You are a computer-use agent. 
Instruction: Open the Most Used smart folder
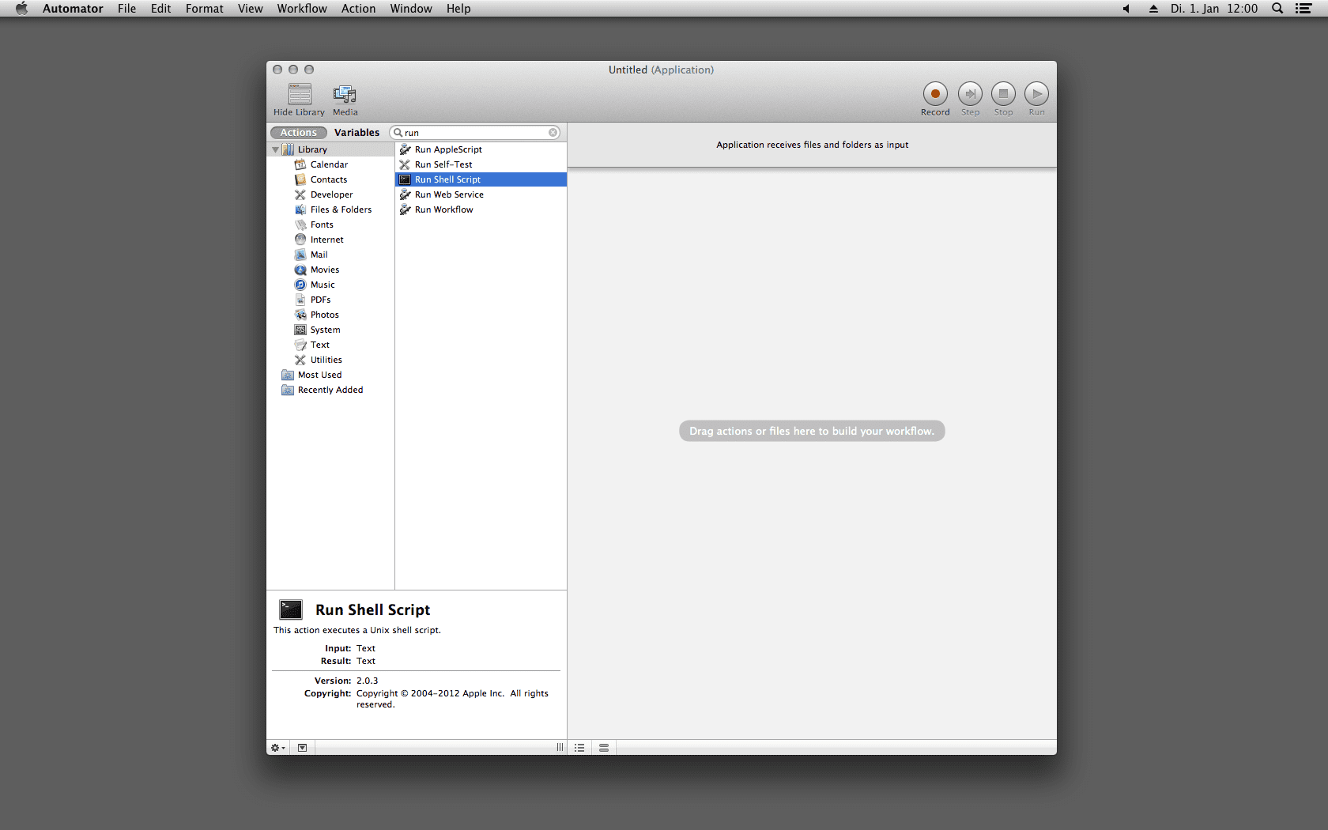point(330,375)
